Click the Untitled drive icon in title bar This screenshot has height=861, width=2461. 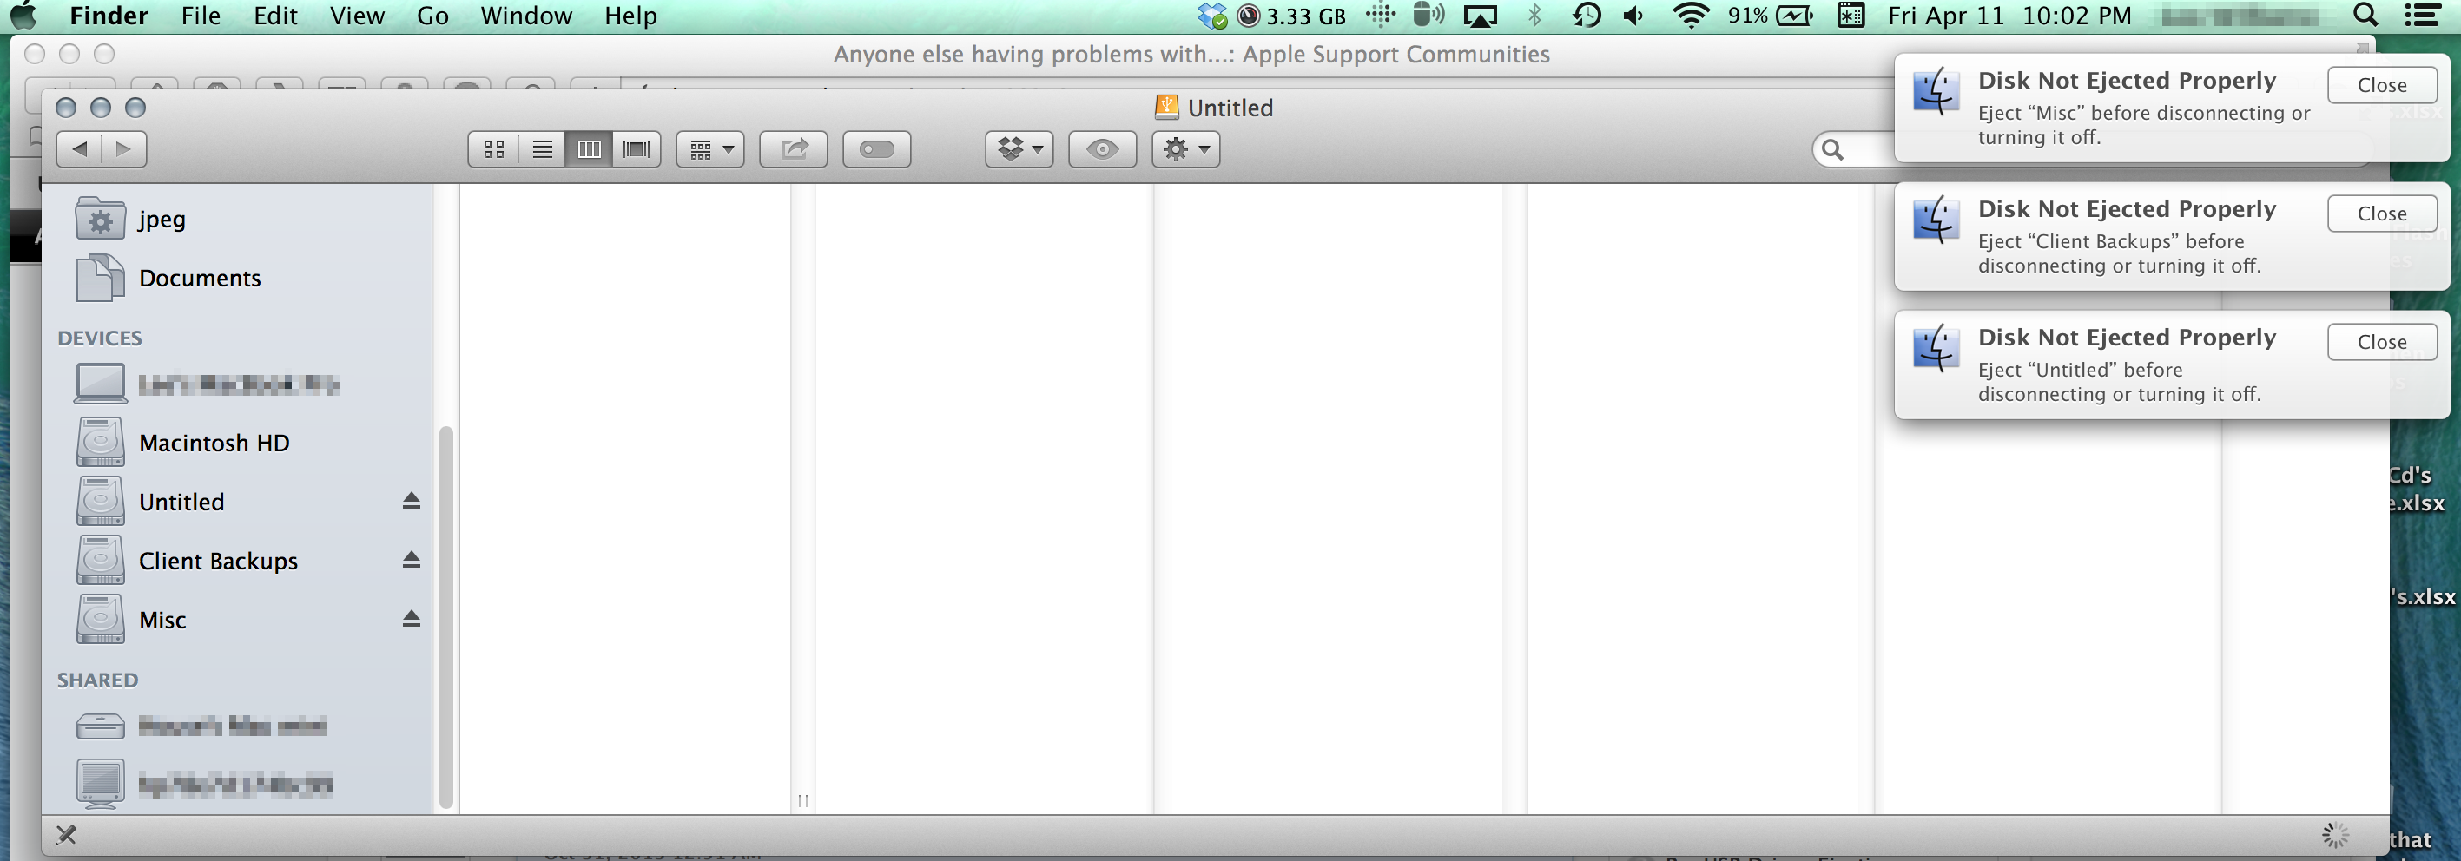point(1166,107)
